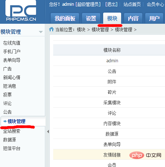Click the 内容模块 module row
The image size is (165, 167).
tap(109, 123)
